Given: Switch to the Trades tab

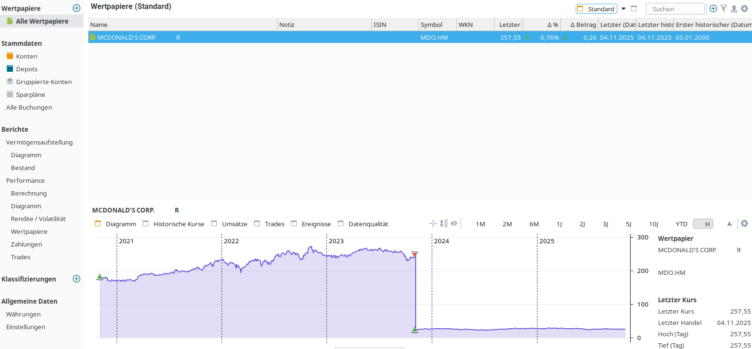Looking at the screenshot, I should pos(274,224).
